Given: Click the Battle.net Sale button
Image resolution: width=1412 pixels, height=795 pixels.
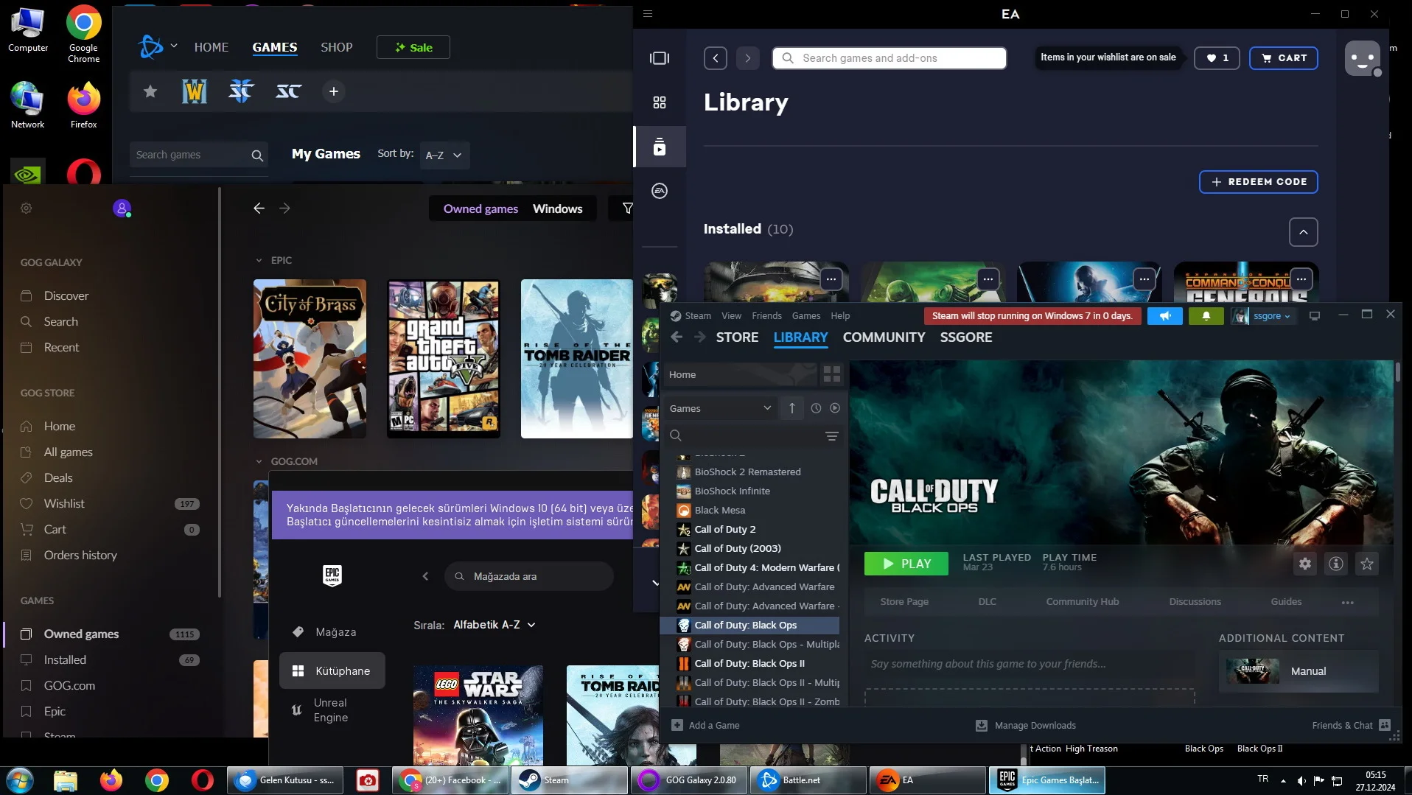Looking at the screenshot, I should click(413, 47).
